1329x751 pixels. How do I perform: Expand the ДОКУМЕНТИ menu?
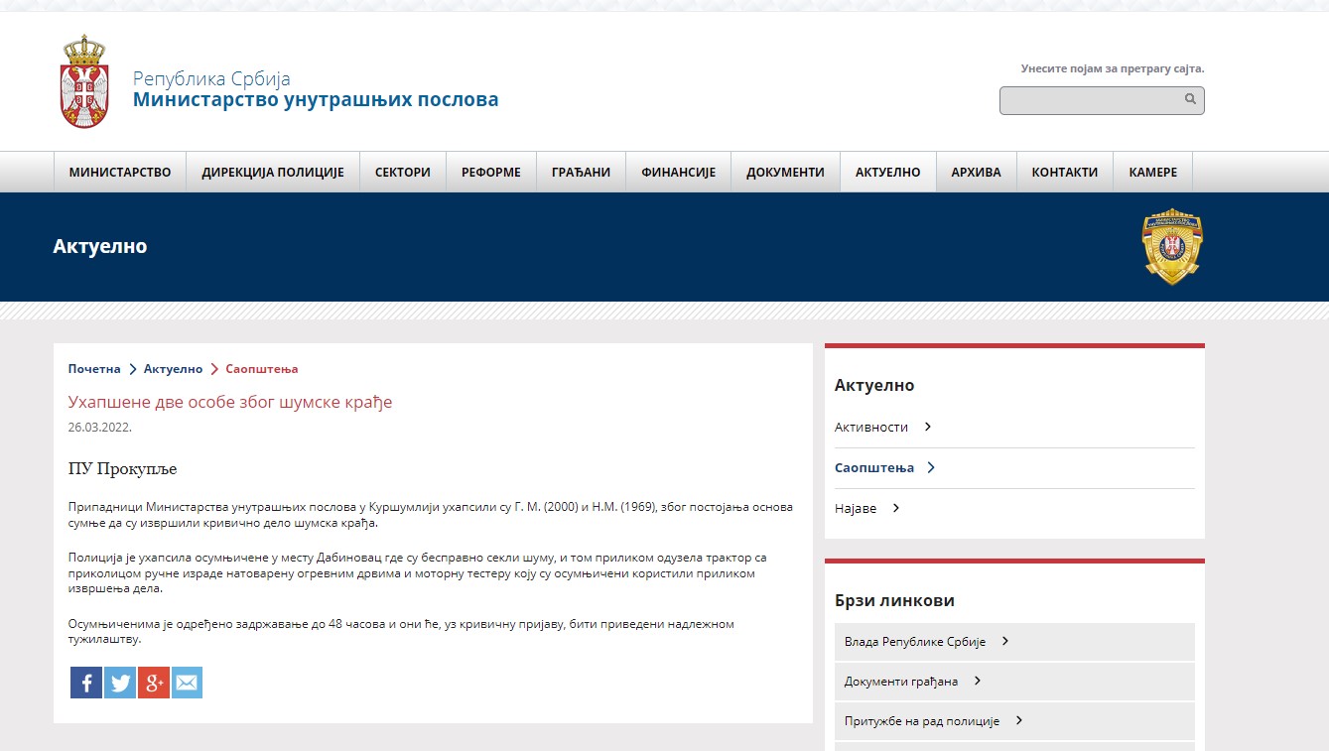(x=785, y=172)
